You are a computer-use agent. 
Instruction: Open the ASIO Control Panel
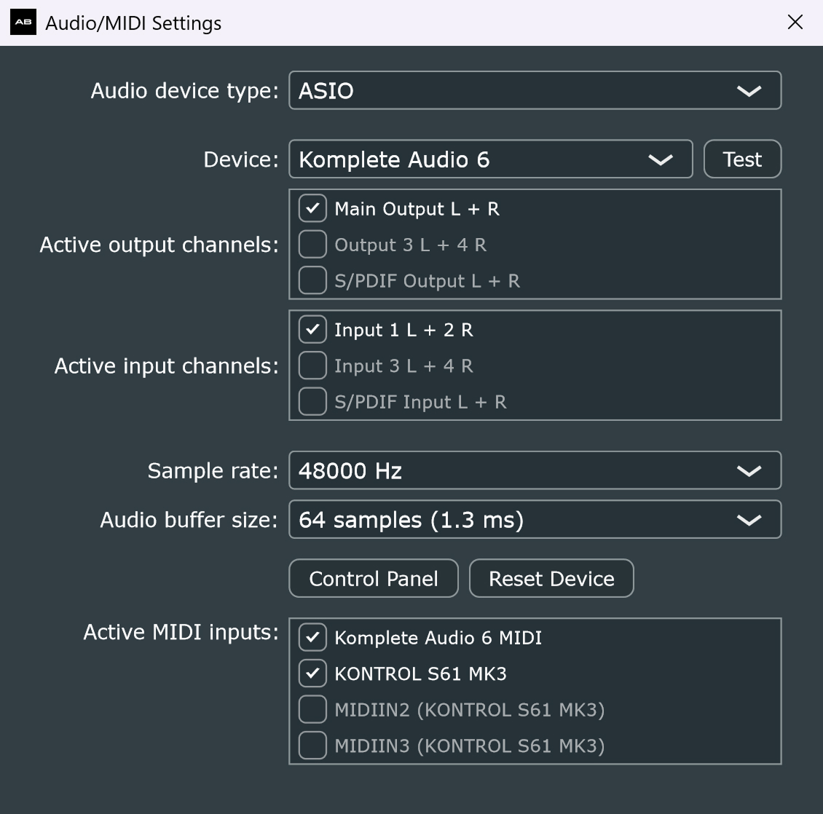[x=374, y=579]
